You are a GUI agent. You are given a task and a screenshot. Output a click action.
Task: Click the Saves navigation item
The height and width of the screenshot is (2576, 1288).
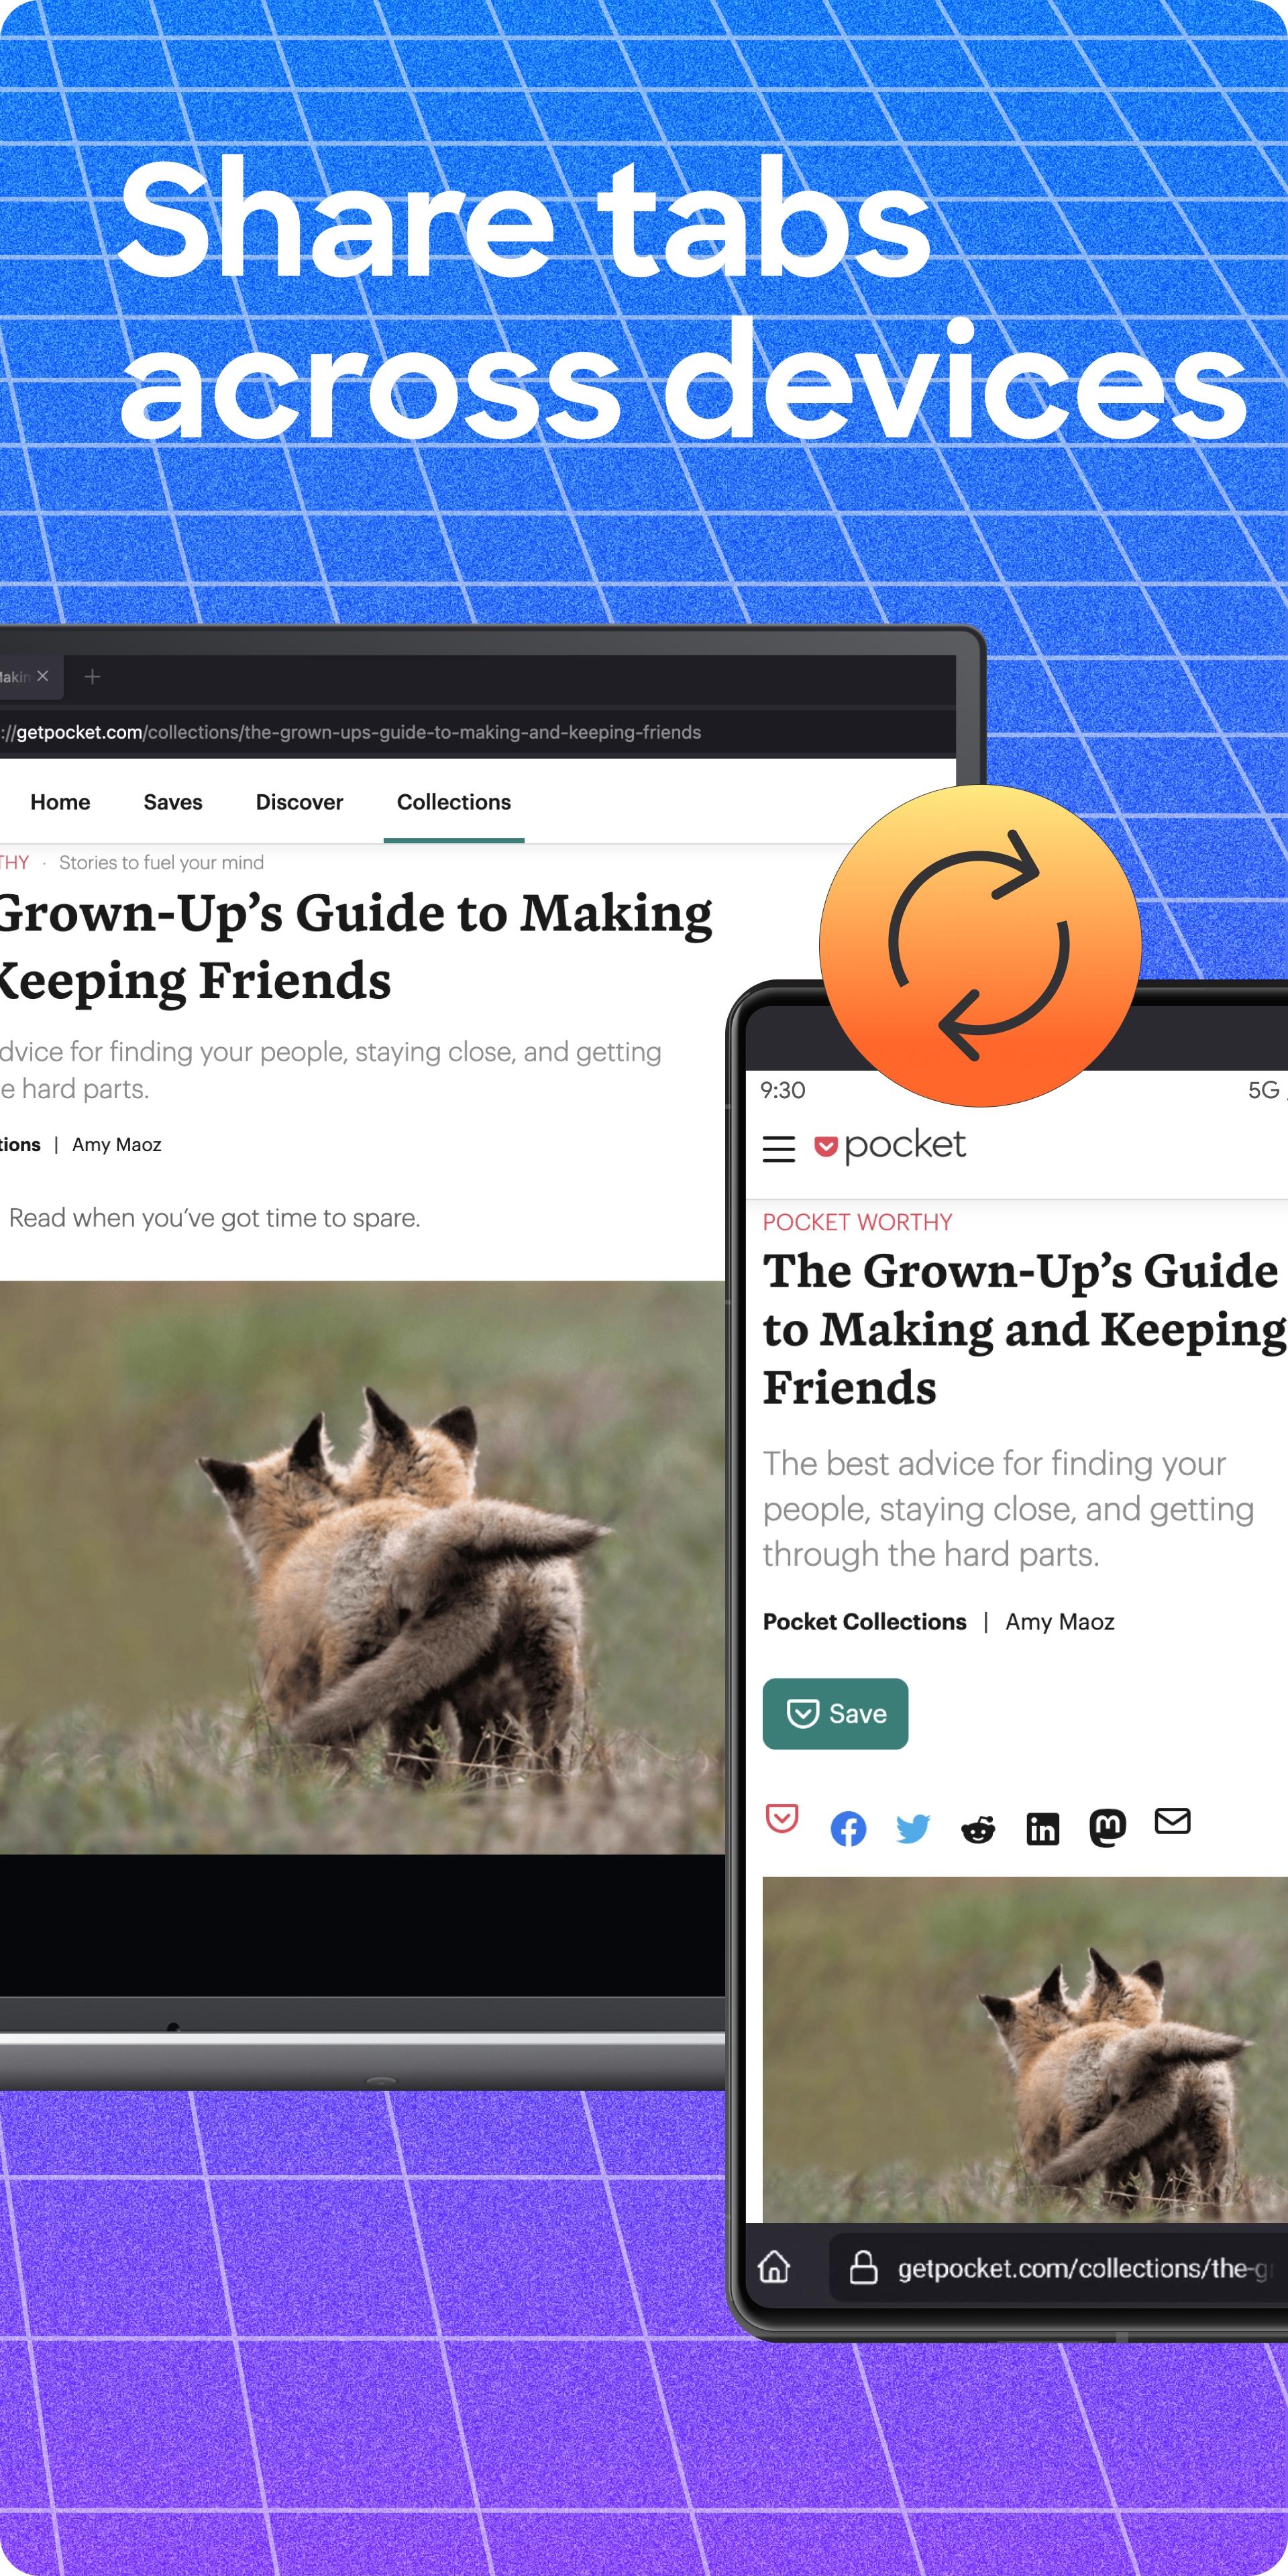pyautogui.click(x=171, y=802)
